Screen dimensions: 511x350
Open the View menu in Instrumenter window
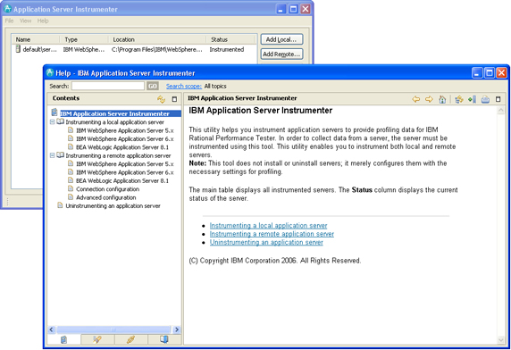click(25, 21)
